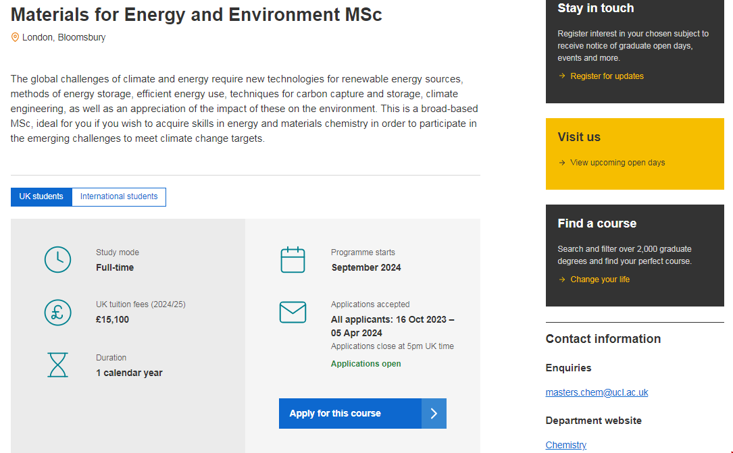Click the arrow icon beside Register for updates
Image resolution: width=733 pixels, height=453 pixels.
coord(562,76)
